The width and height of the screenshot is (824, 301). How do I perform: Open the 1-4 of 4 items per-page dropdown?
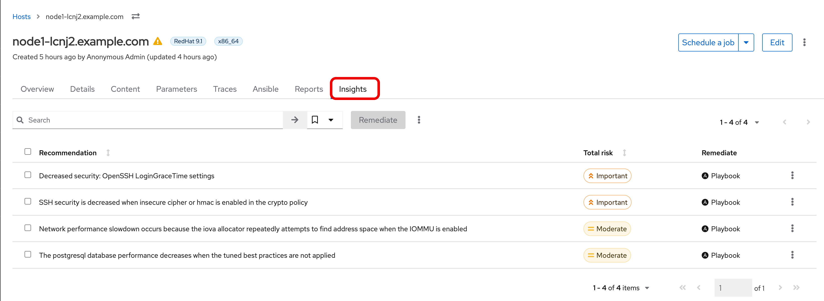click(647, 287)
